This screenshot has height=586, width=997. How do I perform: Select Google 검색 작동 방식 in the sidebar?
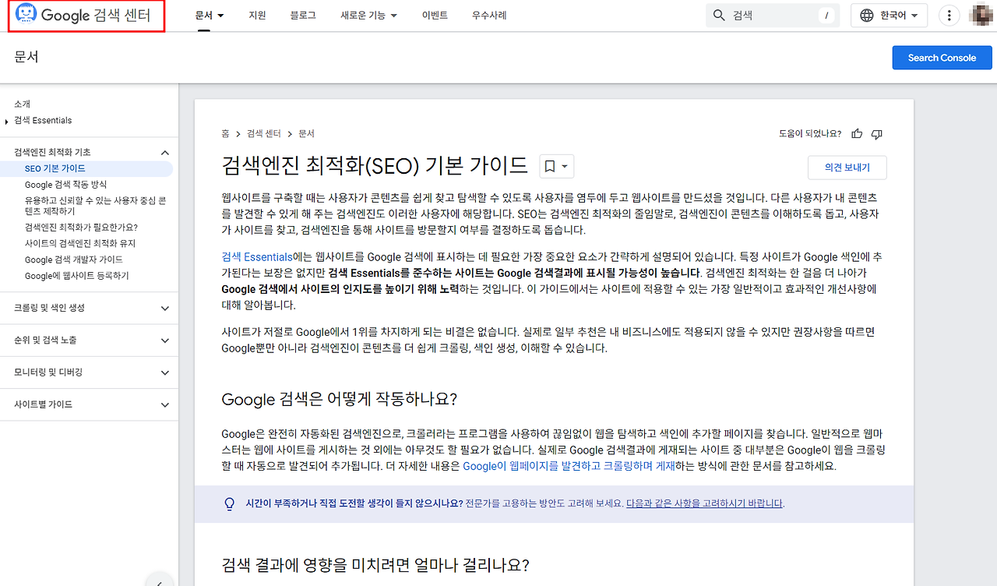(x=65, y=185)
